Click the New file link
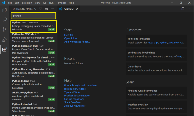This screenshot has height=116, width=194. click(x=69, y=35)
